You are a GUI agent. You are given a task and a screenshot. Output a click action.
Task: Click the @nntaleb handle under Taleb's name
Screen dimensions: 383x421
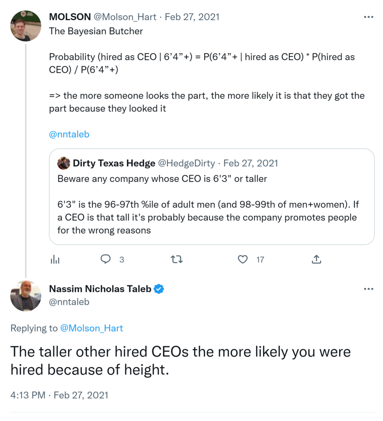coord(69,302)
